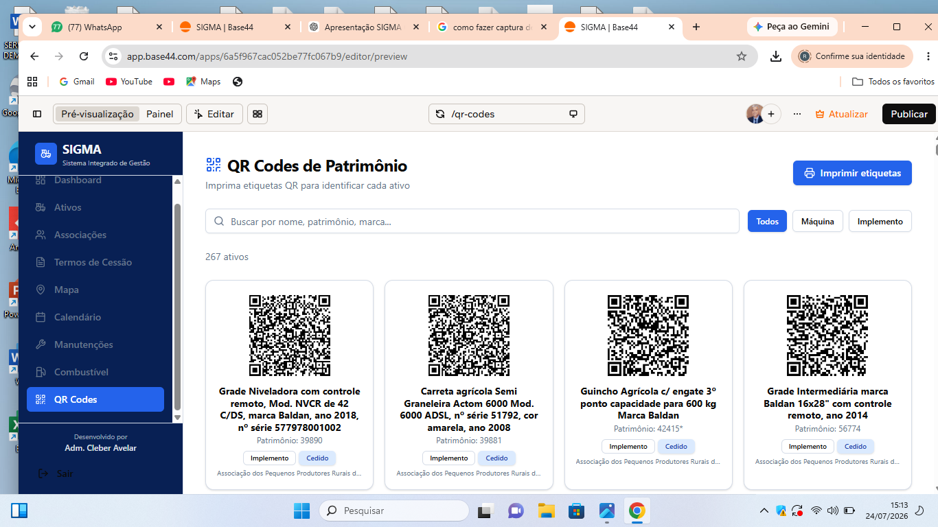The image size is (938, 527).
Task: Click the user avatar in the Base44 toolbar
Action: (755, 114)
